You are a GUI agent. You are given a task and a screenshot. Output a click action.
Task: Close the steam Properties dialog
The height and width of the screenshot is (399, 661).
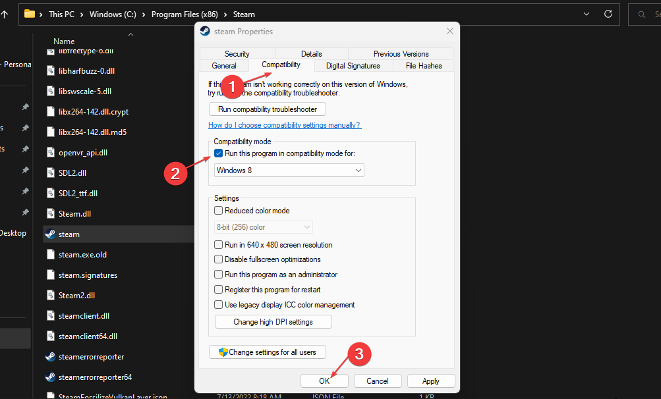450,31
